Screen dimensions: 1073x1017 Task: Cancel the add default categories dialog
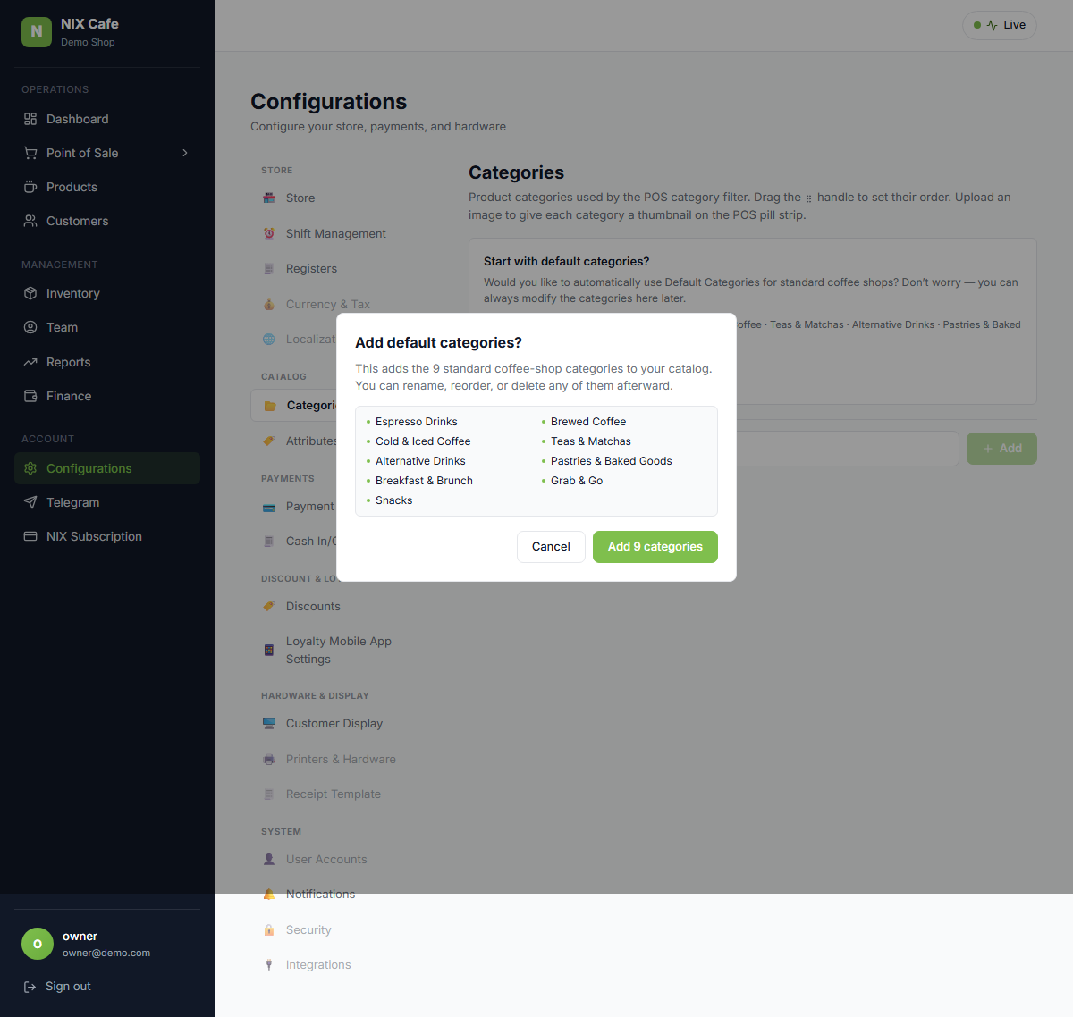click(x=551, y=547)
